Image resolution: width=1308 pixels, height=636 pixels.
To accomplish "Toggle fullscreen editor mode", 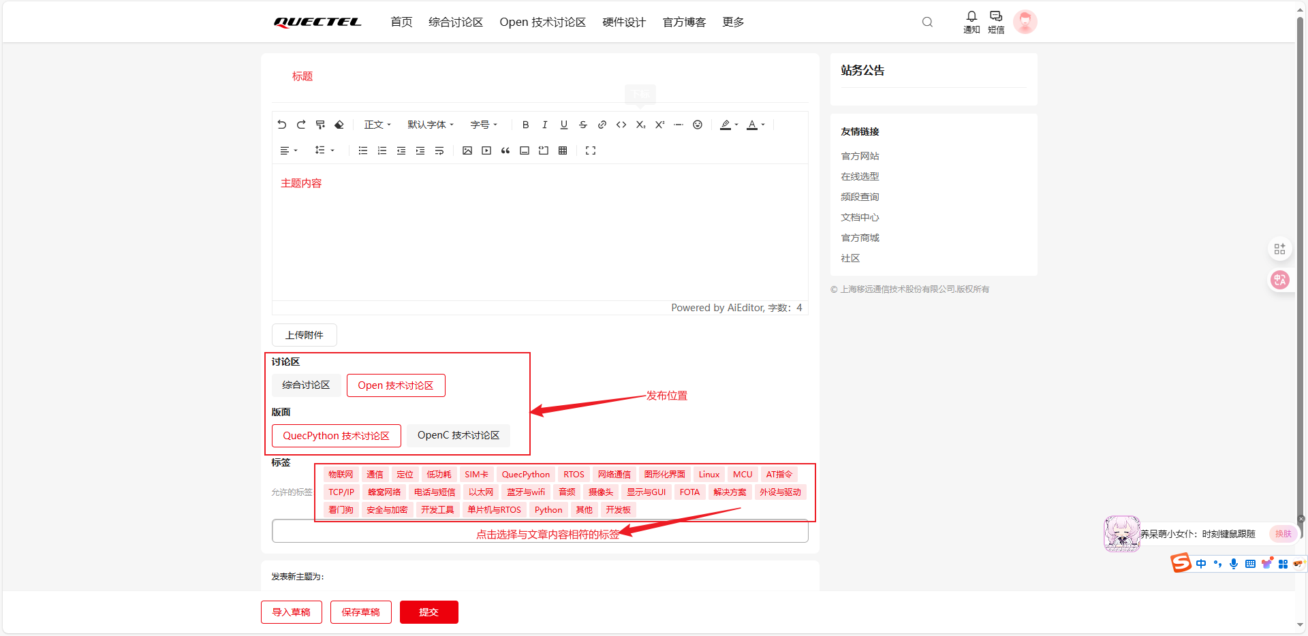I will click(591, 150).
